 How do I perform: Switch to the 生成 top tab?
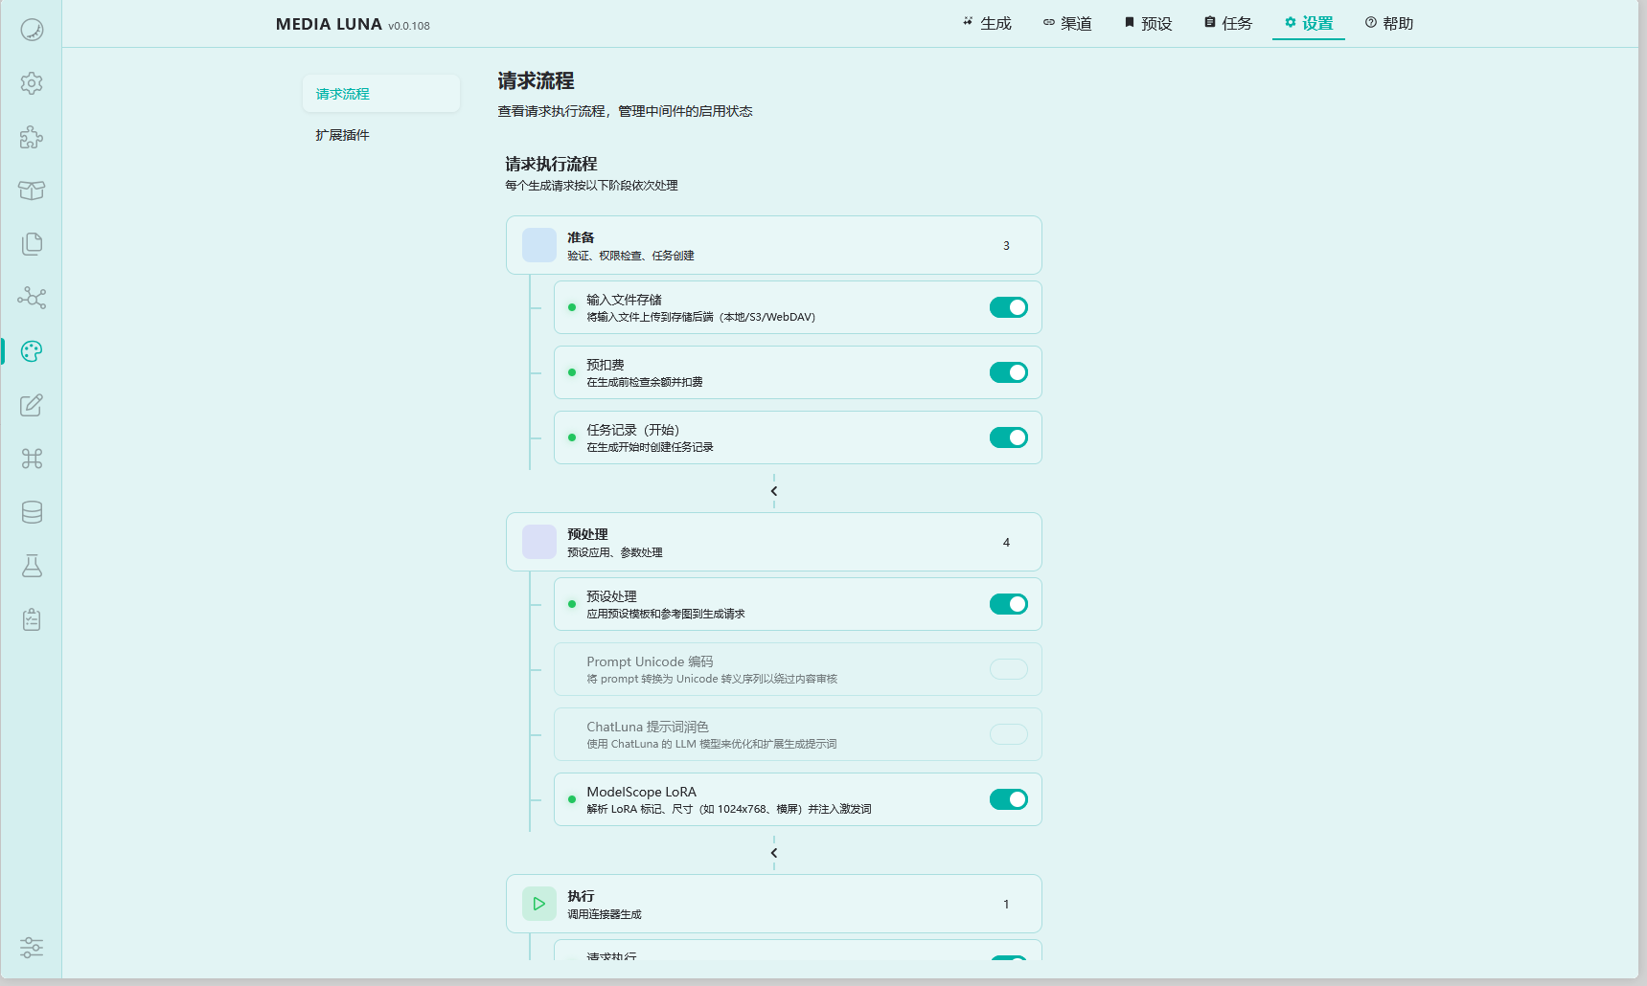[987, 23]
